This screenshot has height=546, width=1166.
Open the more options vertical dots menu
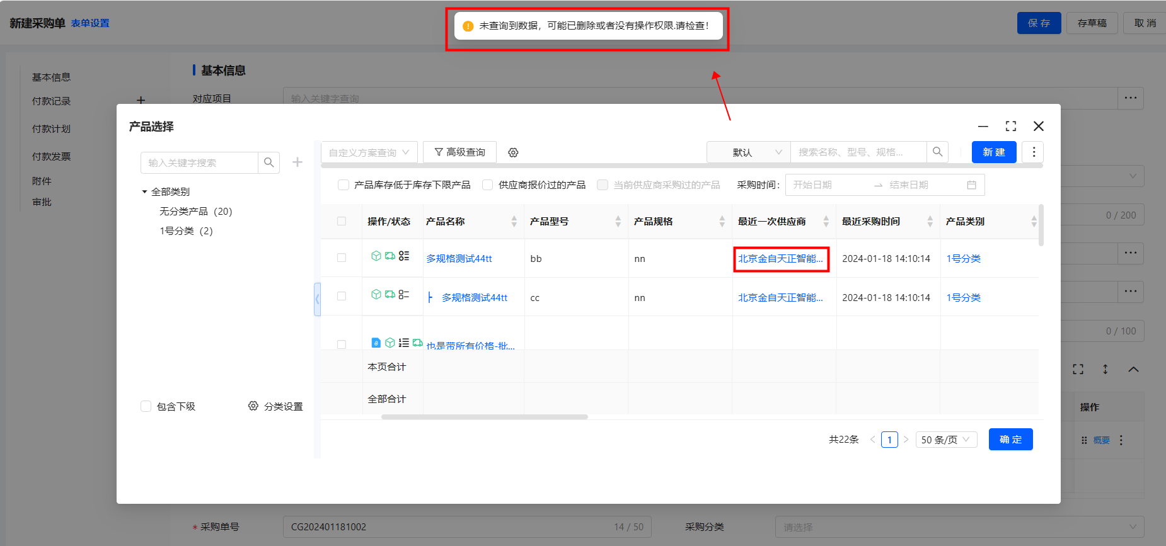click(x=1033, y=152)
